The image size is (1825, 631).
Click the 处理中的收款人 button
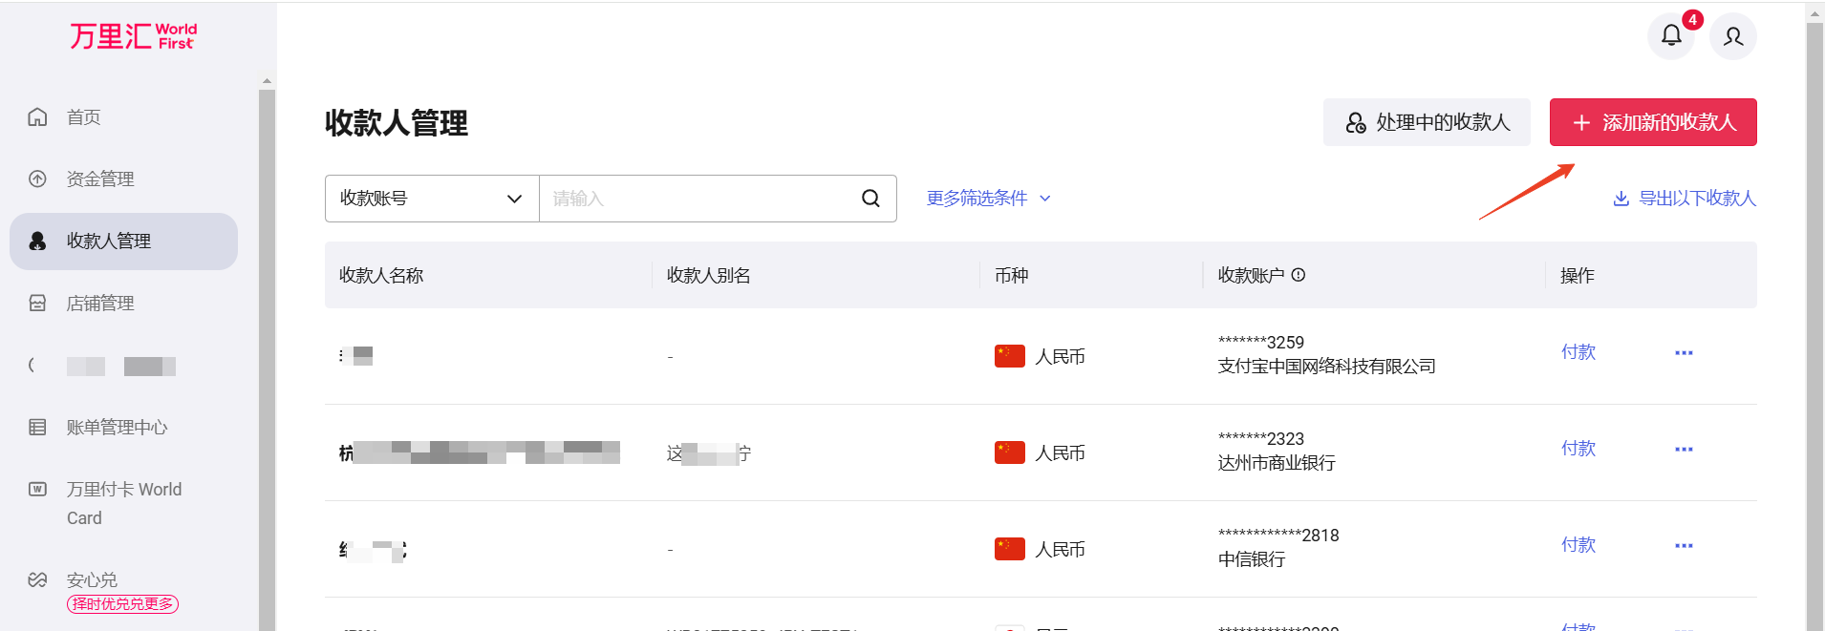coord(1427,122)
